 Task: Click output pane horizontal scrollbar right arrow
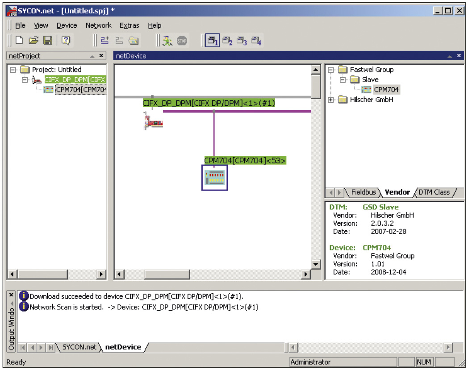(x=448, y=347)
